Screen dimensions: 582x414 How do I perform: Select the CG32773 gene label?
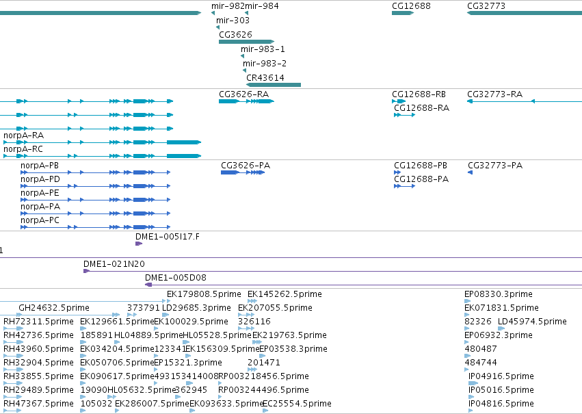click(x=486, y=6)
